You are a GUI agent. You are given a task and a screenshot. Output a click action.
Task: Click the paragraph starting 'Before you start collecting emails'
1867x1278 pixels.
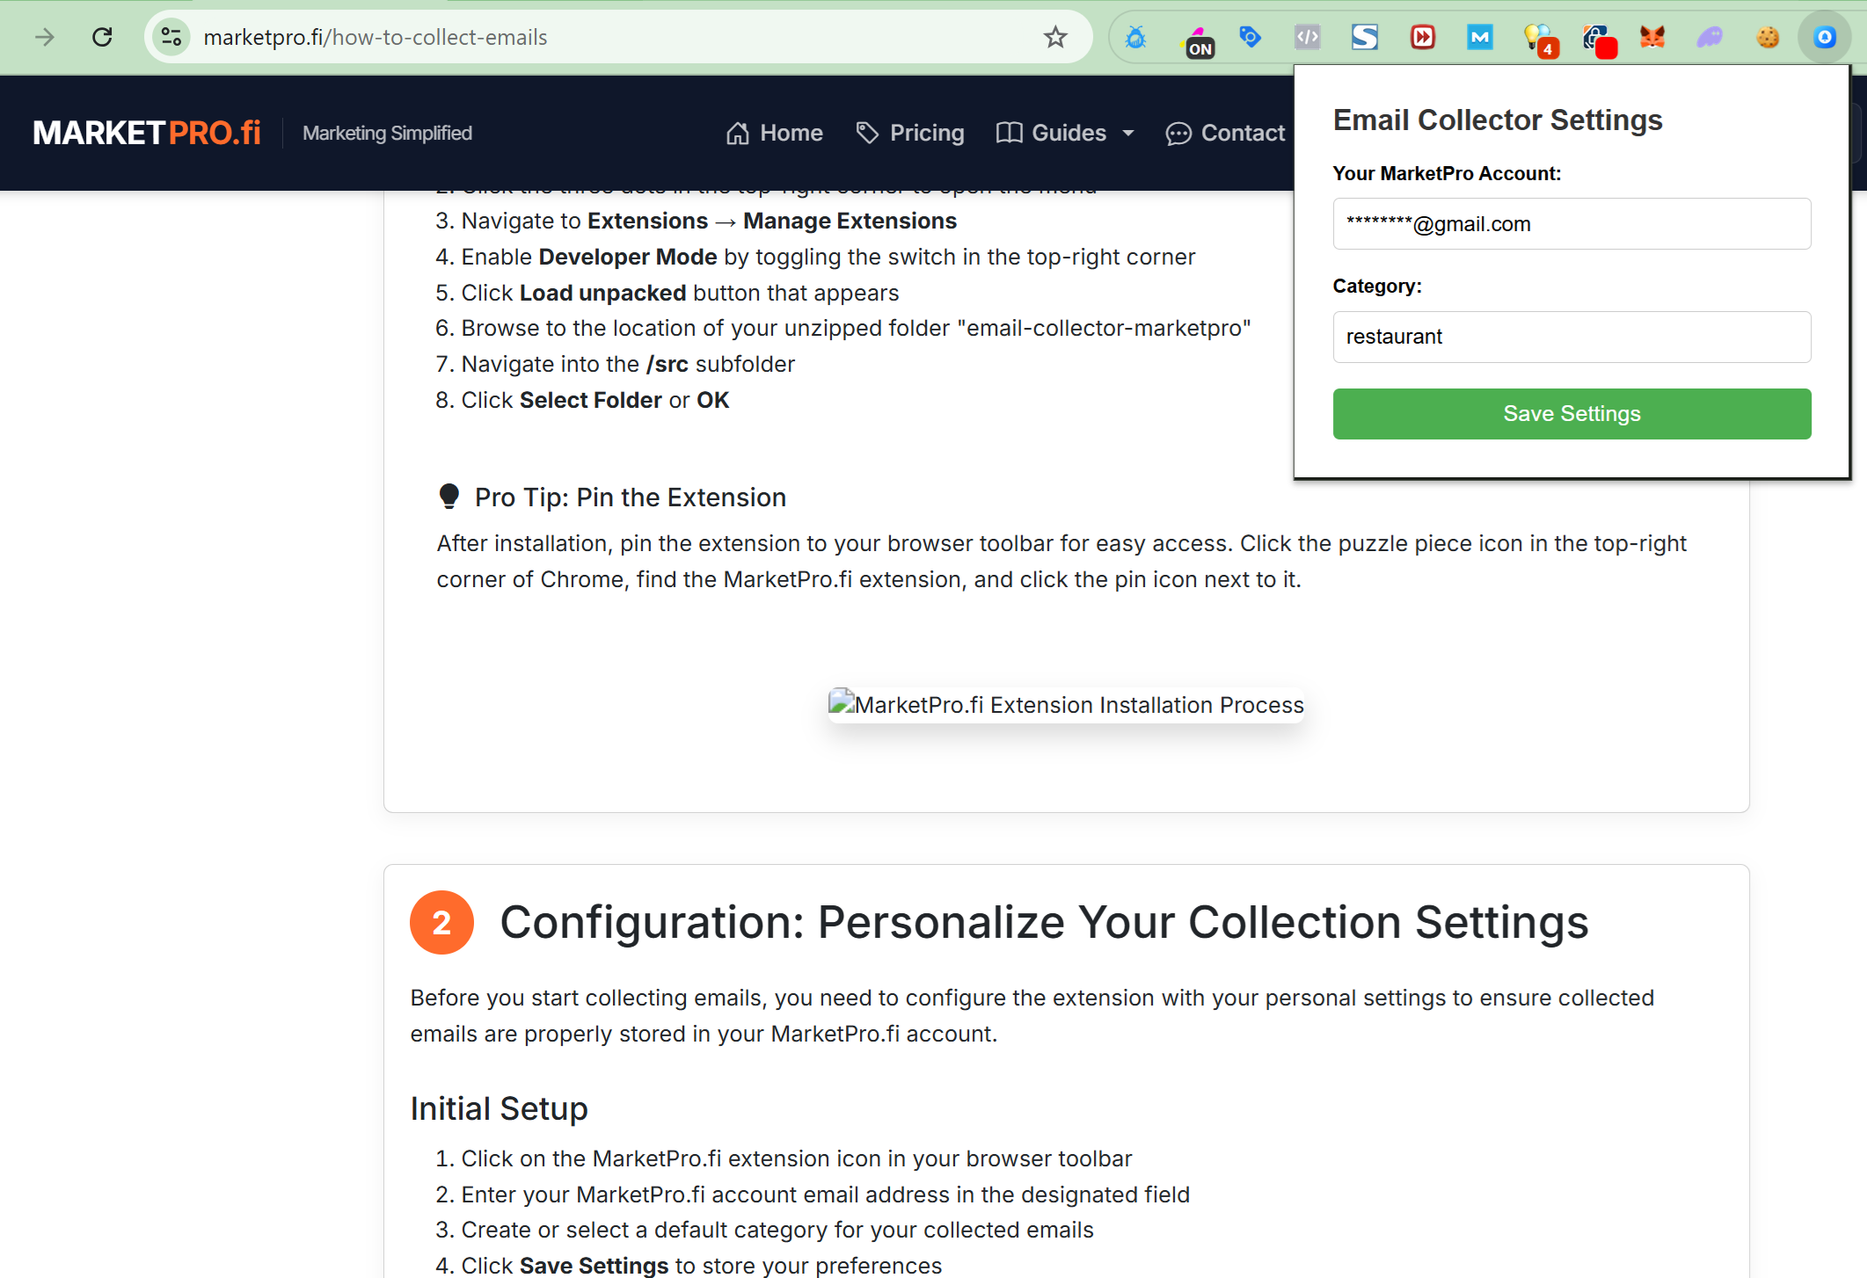click(1032, 1016)
